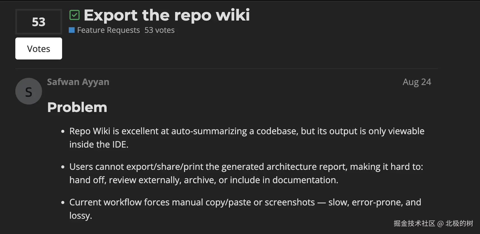
Task: Click the Current workflow forces bullet text
Action: tap(245, 202)
